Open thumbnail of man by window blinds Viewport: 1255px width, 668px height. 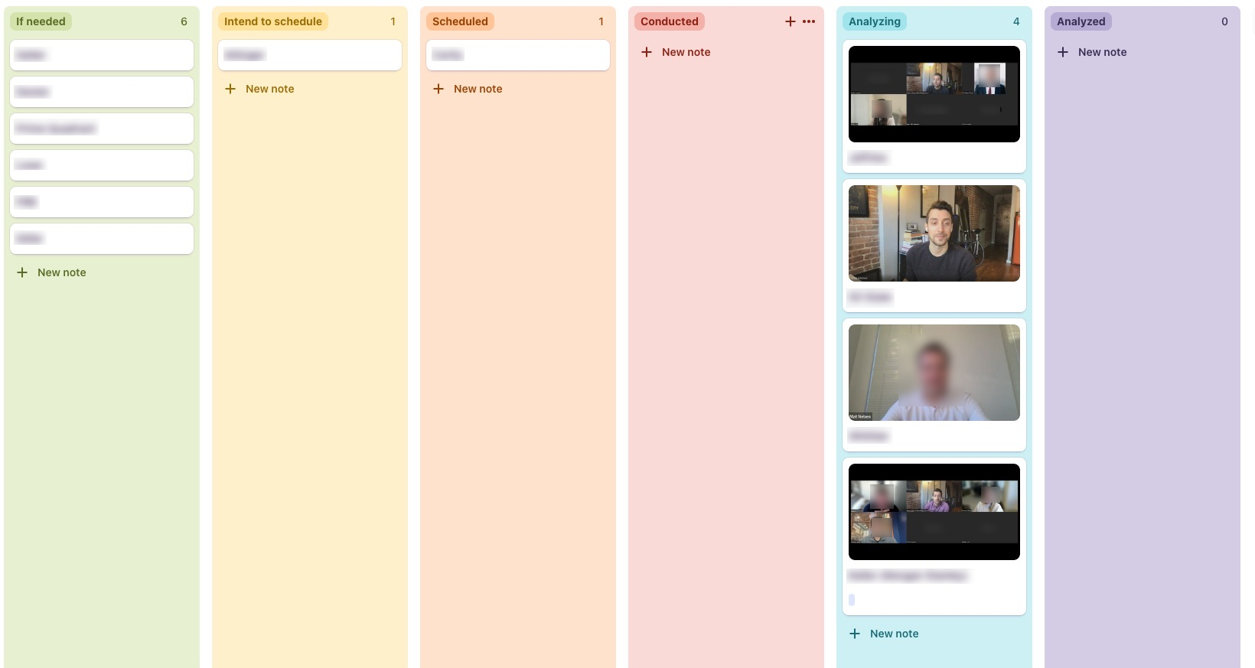[x=934, y=373]
